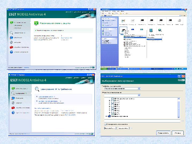Open Protection status icon in upper ESET window

point(11,22)
